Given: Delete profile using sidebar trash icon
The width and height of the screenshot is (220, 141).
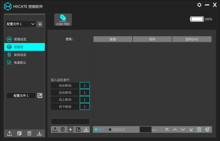Looking at the screenshot, I should point(30,133).
